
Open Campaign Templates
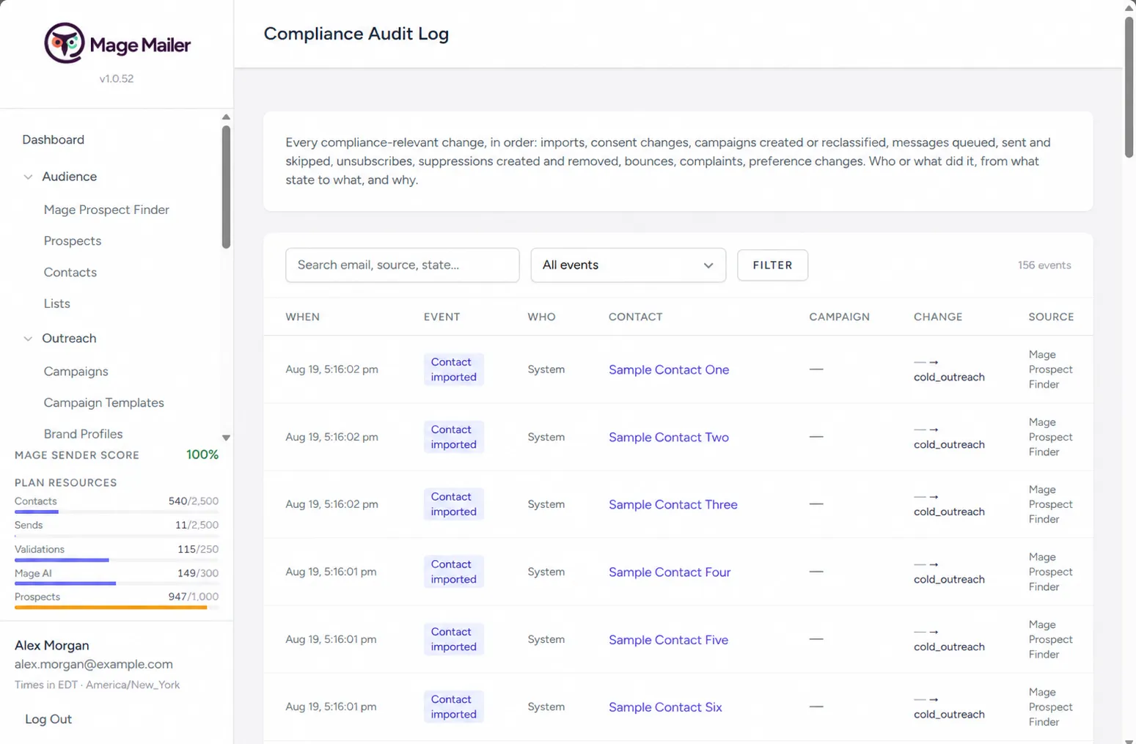[103, 403]
